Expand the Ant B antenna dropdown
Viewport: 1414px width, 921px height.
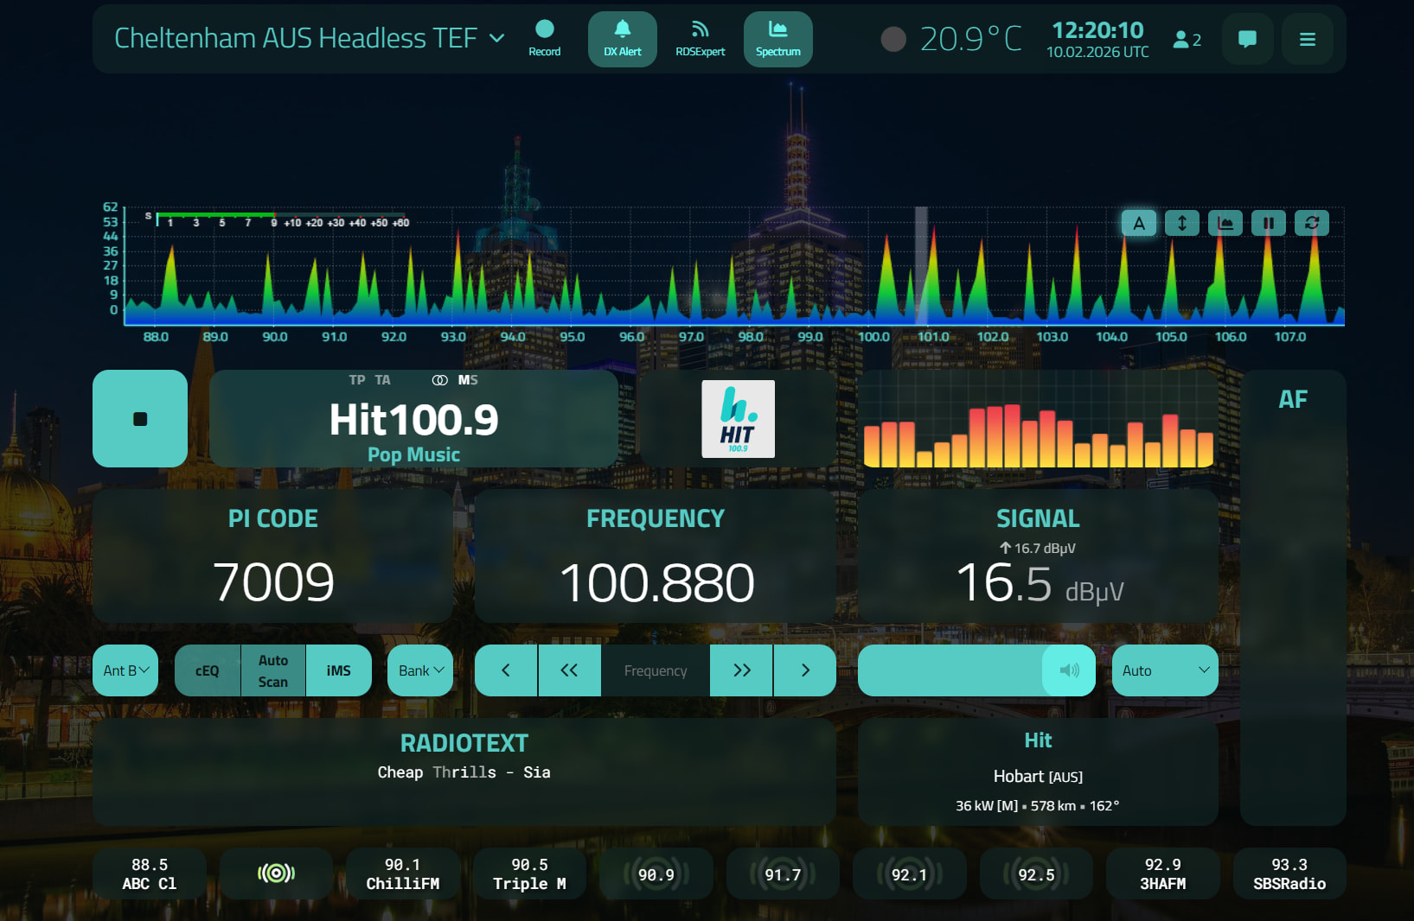pyautogui.click(x=126, y=670)
